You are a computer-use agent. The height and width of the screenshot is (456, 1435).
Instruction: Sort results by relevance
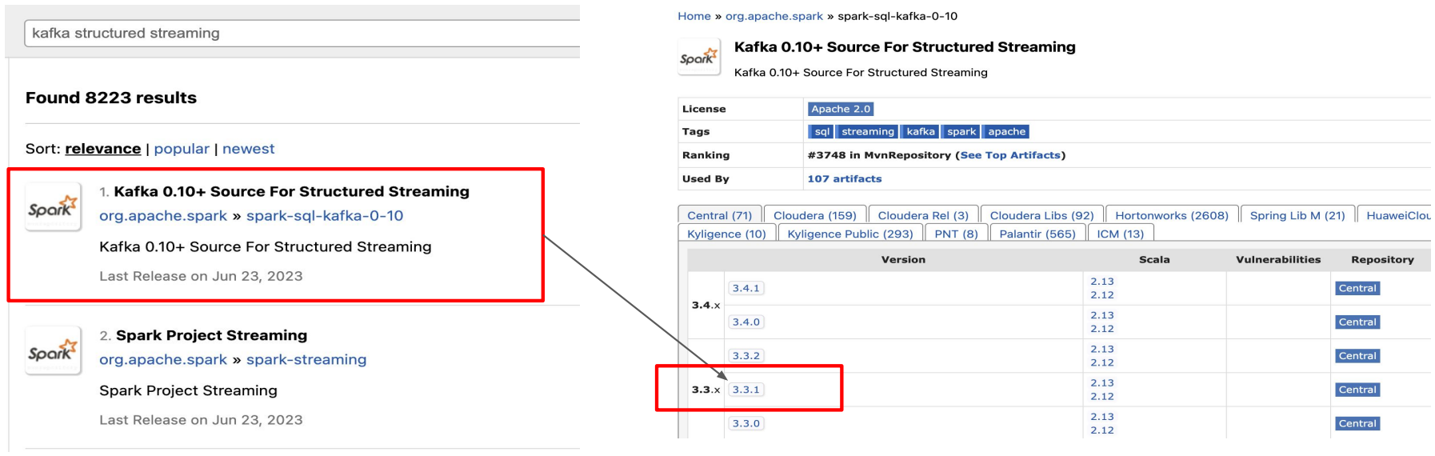102,149
